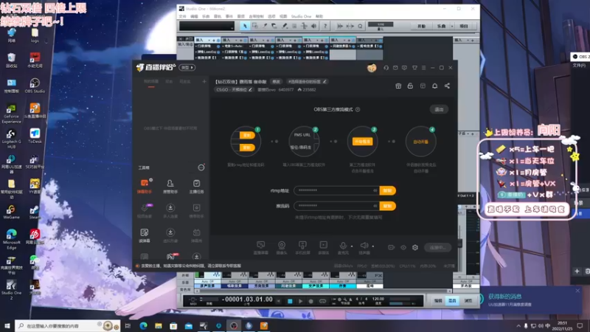Click 修改 to edit the stream title
Viewport: 590px width, 332px height.
[x=276, y=82]
